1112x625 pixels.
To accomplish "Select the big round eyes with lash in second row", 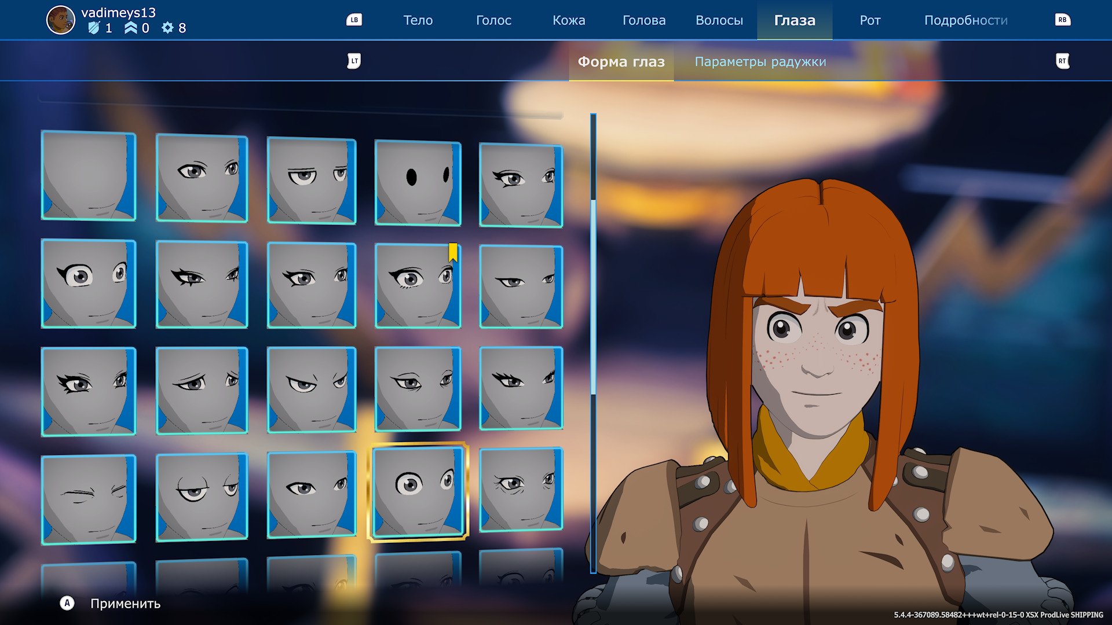I will [88, 284].
